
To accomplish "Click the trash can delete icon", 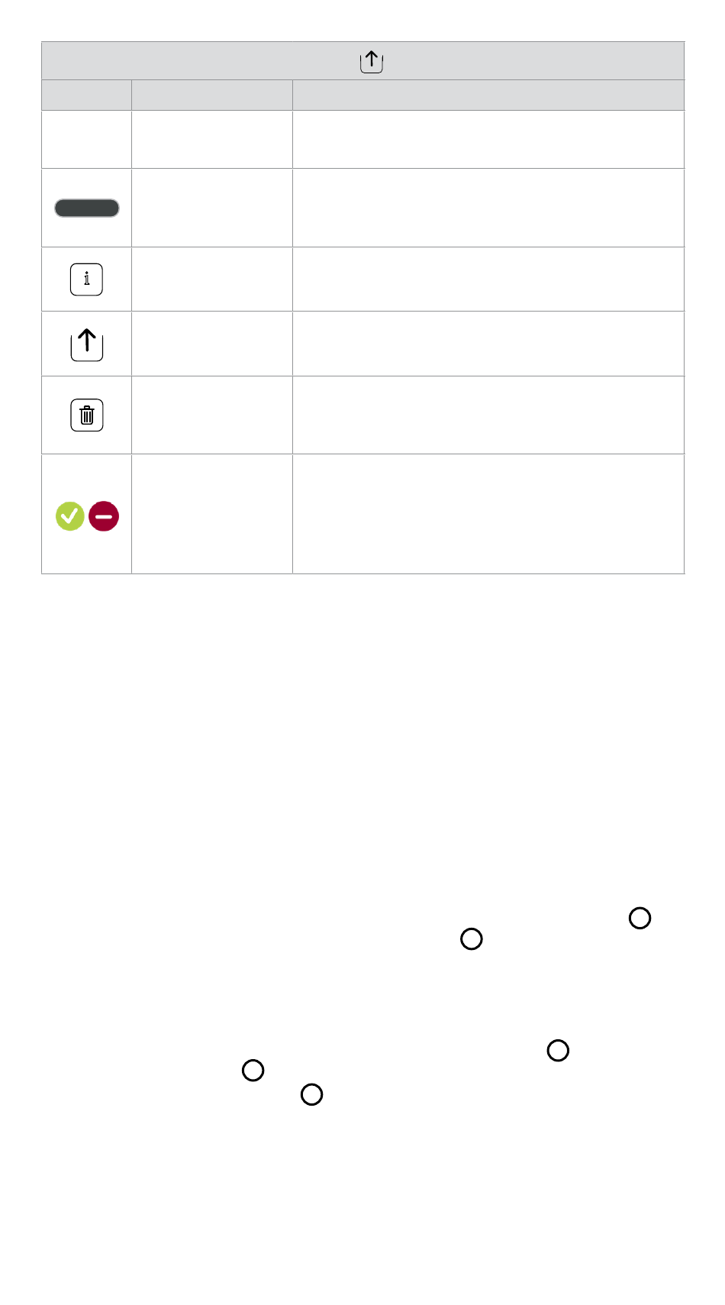I will point(87,415).
